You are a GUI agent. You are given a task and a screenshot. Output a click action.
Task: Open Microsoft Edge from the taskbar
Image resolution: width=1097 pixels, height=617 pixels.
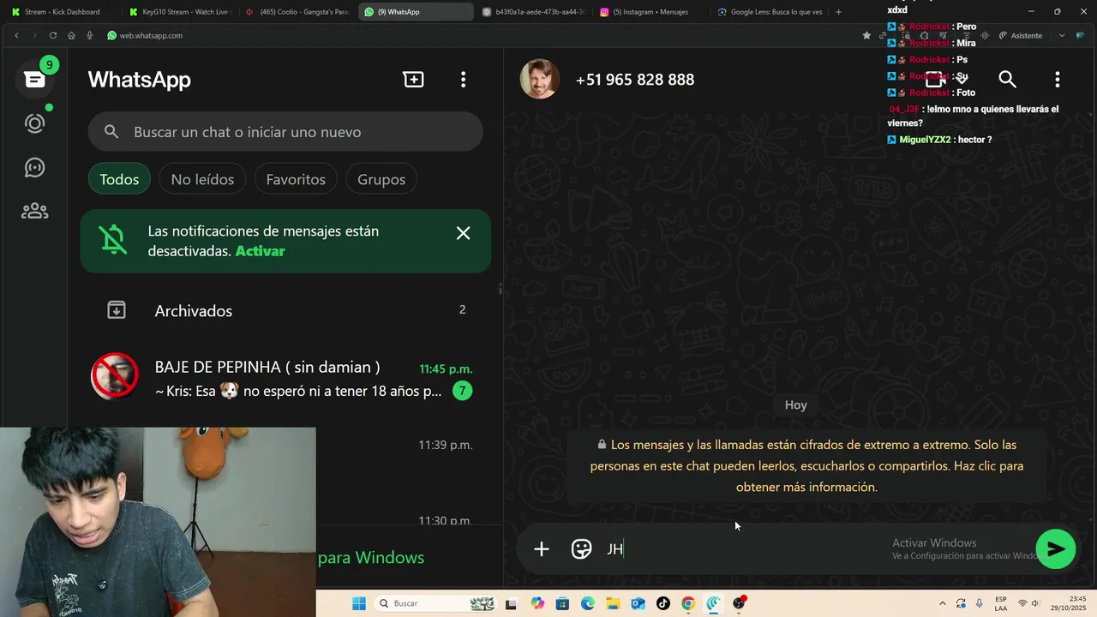588,603
